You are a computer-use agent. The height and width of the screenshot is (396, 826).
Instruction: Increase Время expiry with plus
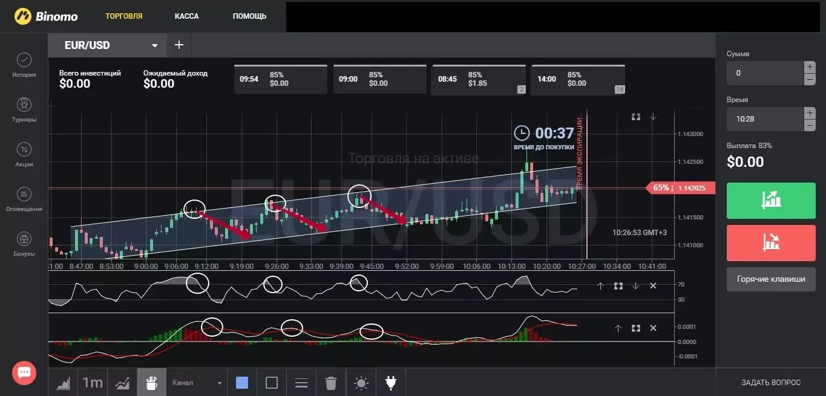(x=810, y=113)
